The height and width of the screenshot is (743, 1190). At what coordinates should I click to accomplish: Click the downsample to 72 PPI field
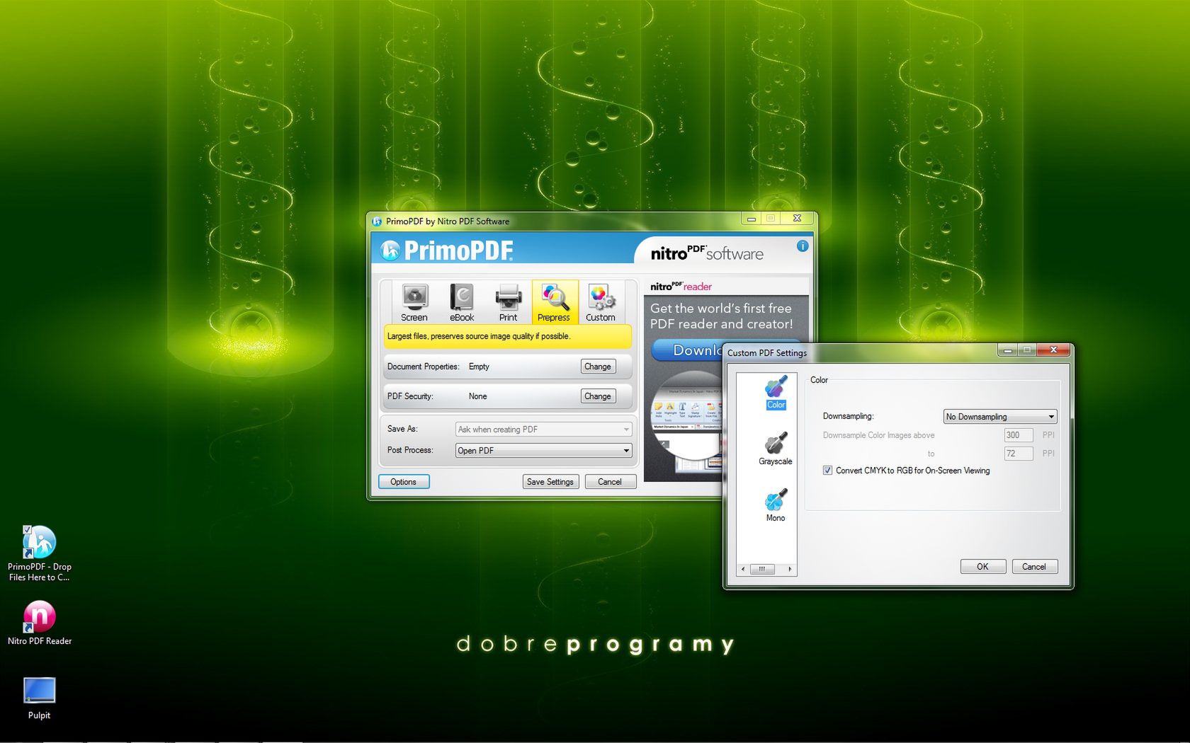(x=1018, y=454)
